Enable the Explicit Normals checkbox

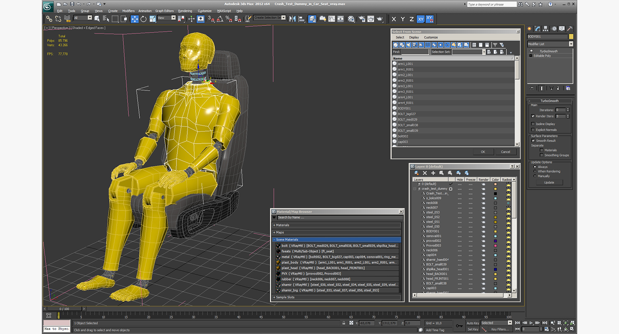[x=533, y=130]
